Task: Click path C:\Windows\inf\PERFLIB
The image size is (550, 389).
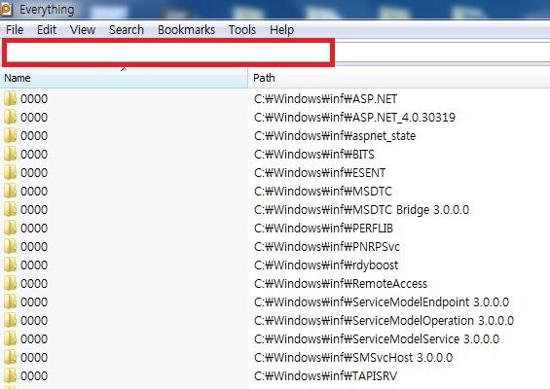Action: point(323,229)
